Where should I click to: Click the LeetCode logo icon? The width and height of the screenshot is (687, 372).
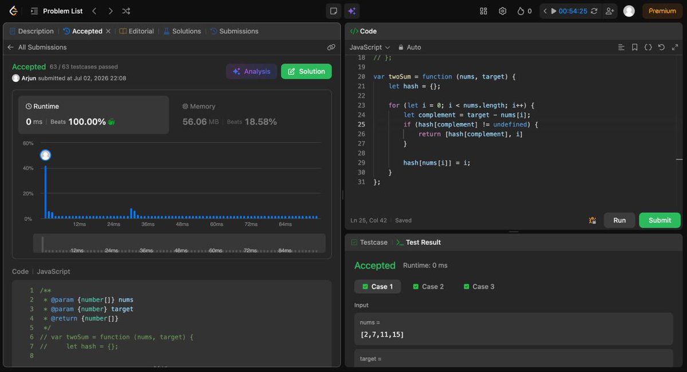coord(13,11)
